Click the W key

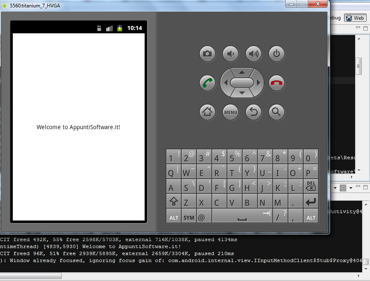pos(189,171)
